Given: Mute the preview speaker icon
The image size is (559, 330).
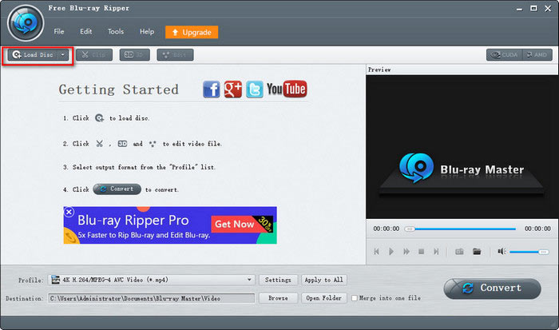Looking at the screenshot, I should click(x=502, y=252).
